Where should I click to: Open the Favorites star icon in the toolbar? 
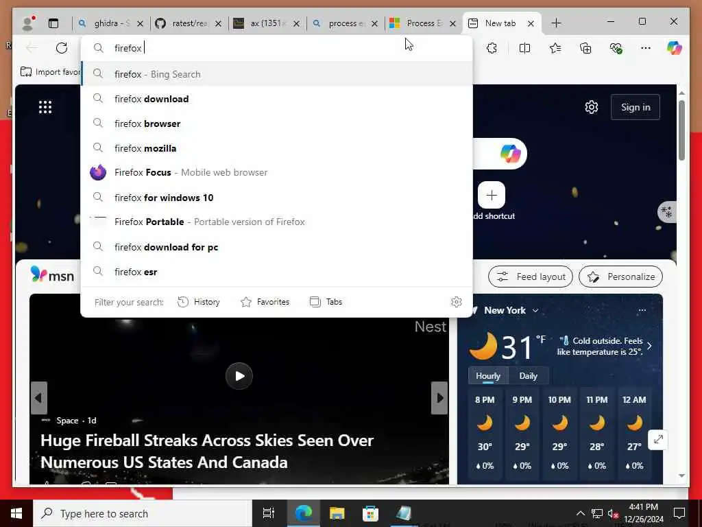pyautogui.click(x=555, y=48)
